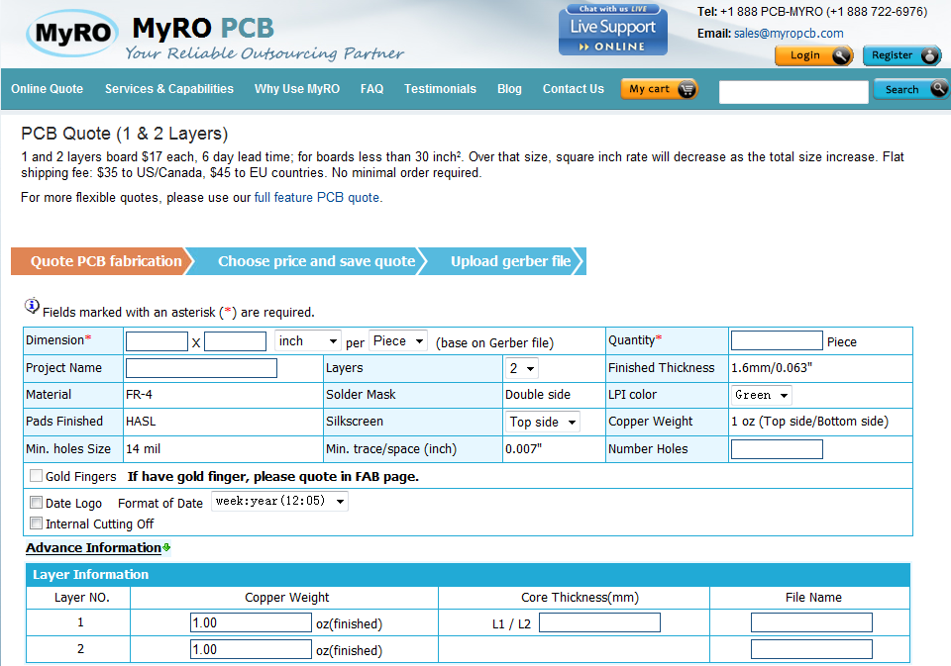
Task: Click the key icon on Login button
Action: point(842,55)
